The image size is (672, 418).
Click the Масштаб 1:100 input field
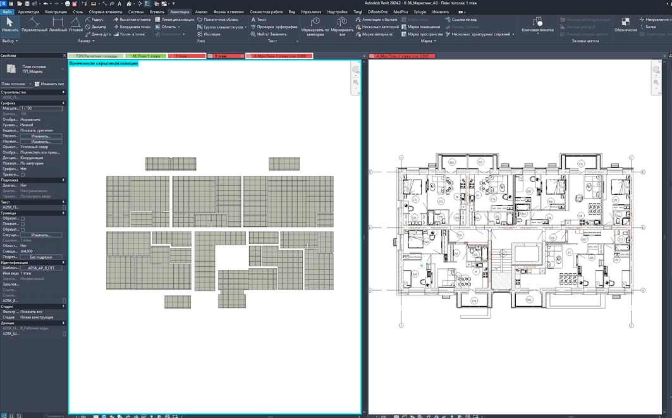(41, 109)
